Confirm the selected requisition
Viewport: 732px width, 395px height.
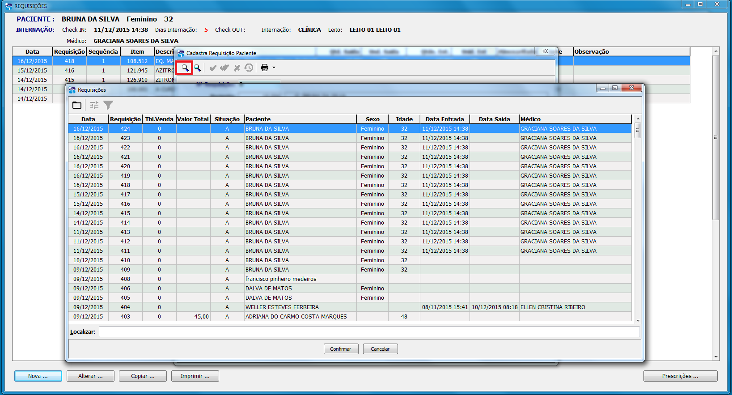(341, 349)
